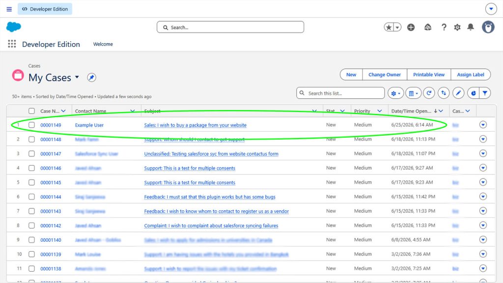Click the Assign Label button

tap(470, 75)
